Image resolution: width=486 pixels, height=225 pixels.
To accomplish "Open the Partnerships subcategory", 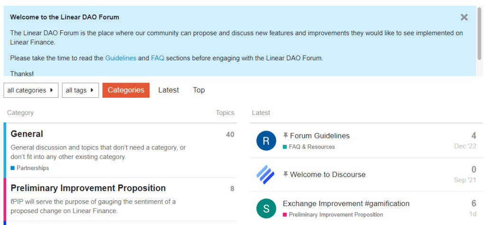I will [x=33, y=168].
